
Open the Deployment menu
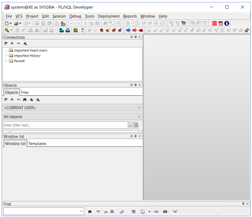point(109,16)
